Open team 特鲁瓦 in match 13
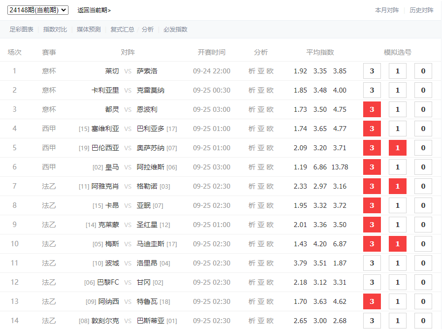 tap(147, 301)
